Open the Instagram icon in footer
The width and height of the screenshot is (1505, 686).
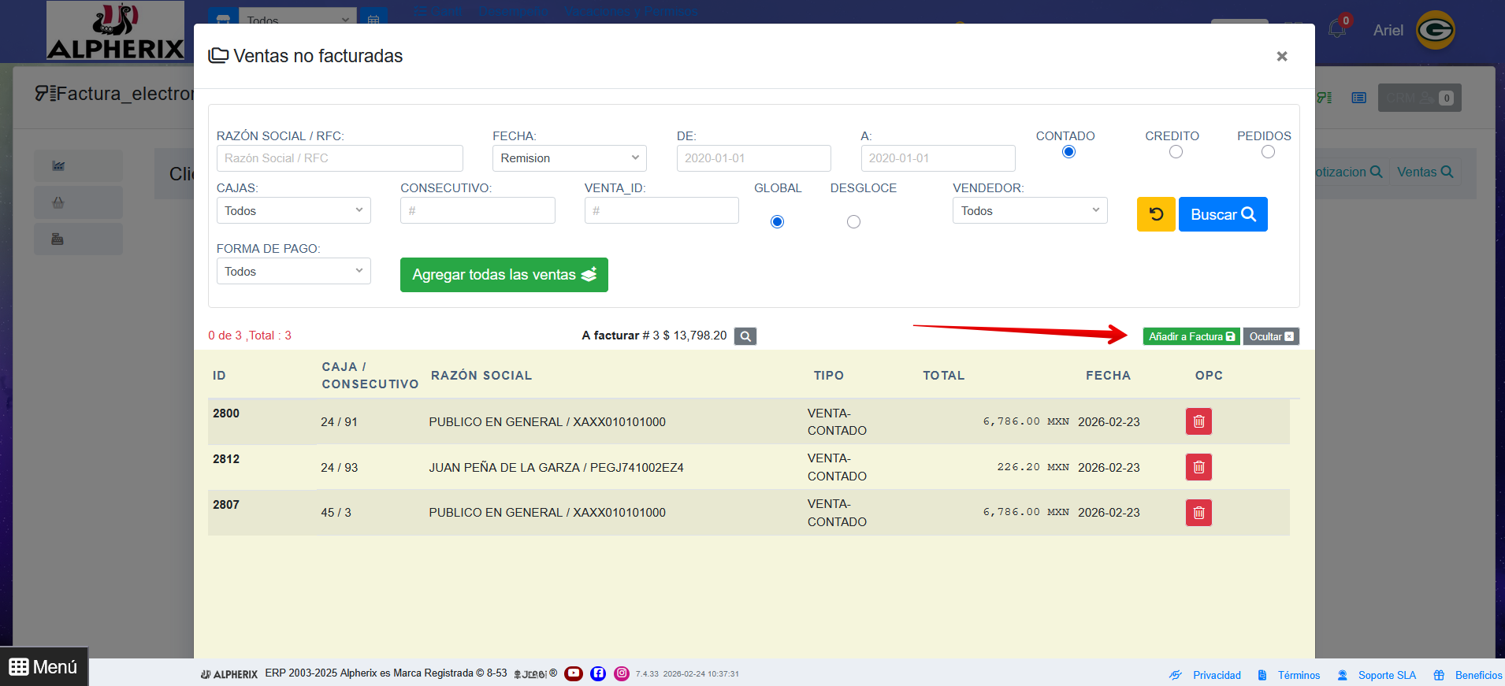[622, 673]
